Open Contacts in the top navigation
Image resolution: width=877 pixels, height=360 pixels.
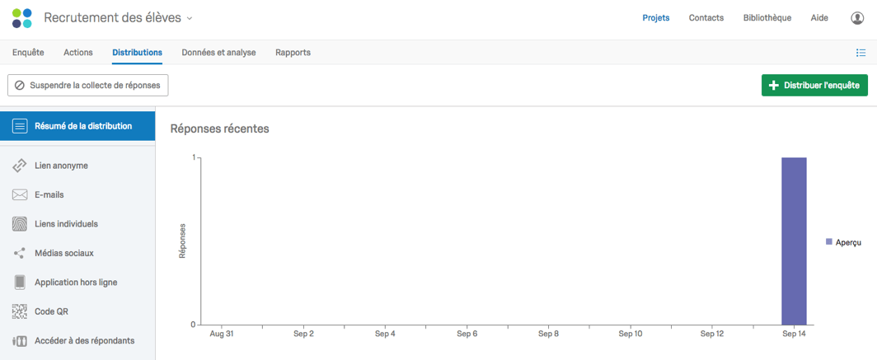[706, 18]
